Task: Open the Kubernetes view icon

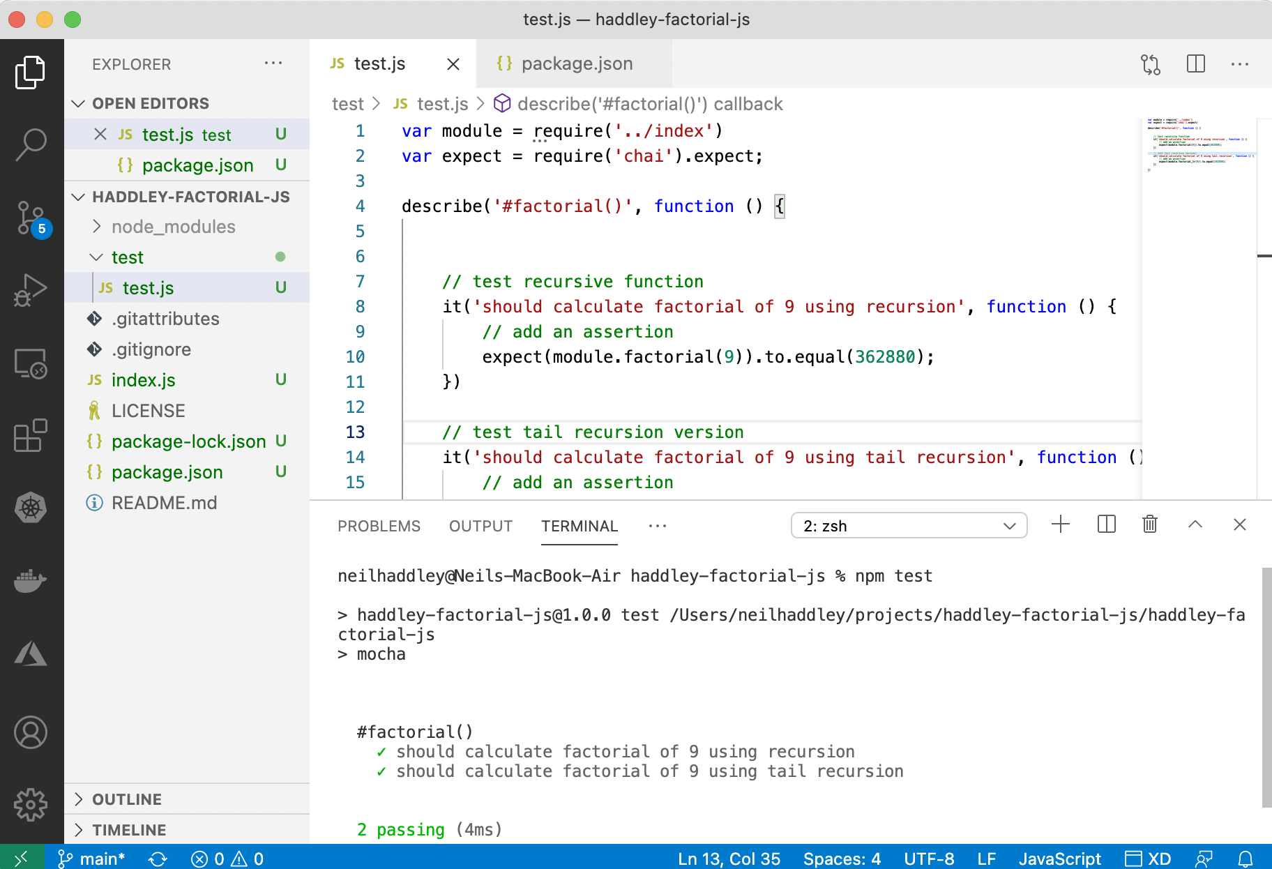Action: pos(31,508)
